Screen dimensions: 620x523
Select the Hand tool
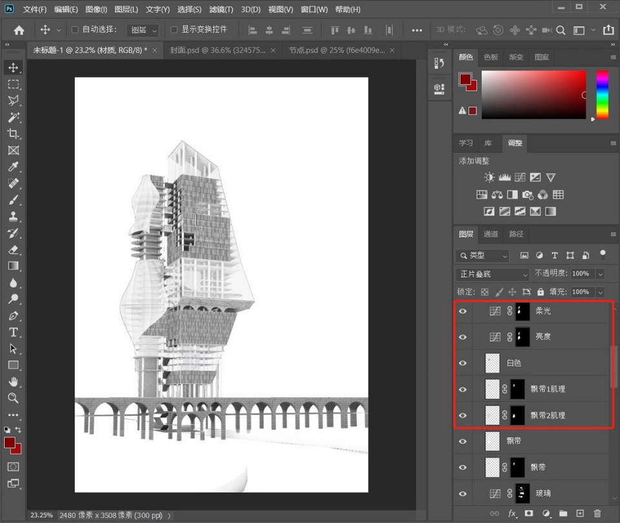13,382
